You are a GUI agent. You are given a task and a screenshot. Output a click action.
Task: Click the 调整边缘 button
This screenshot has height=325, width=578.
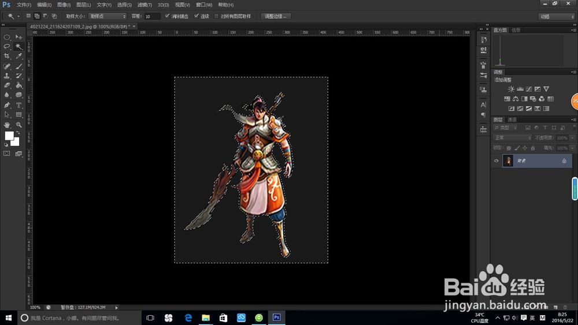[276, 16]
